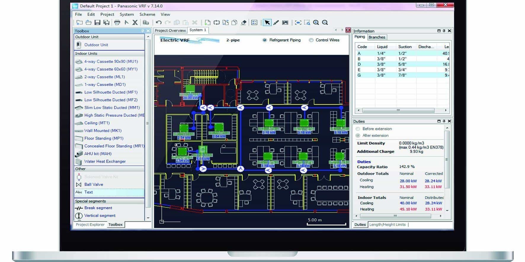Enable the Control Wires radio option
Viewport: 525px width, 262px height.
[x=311, y=40]
